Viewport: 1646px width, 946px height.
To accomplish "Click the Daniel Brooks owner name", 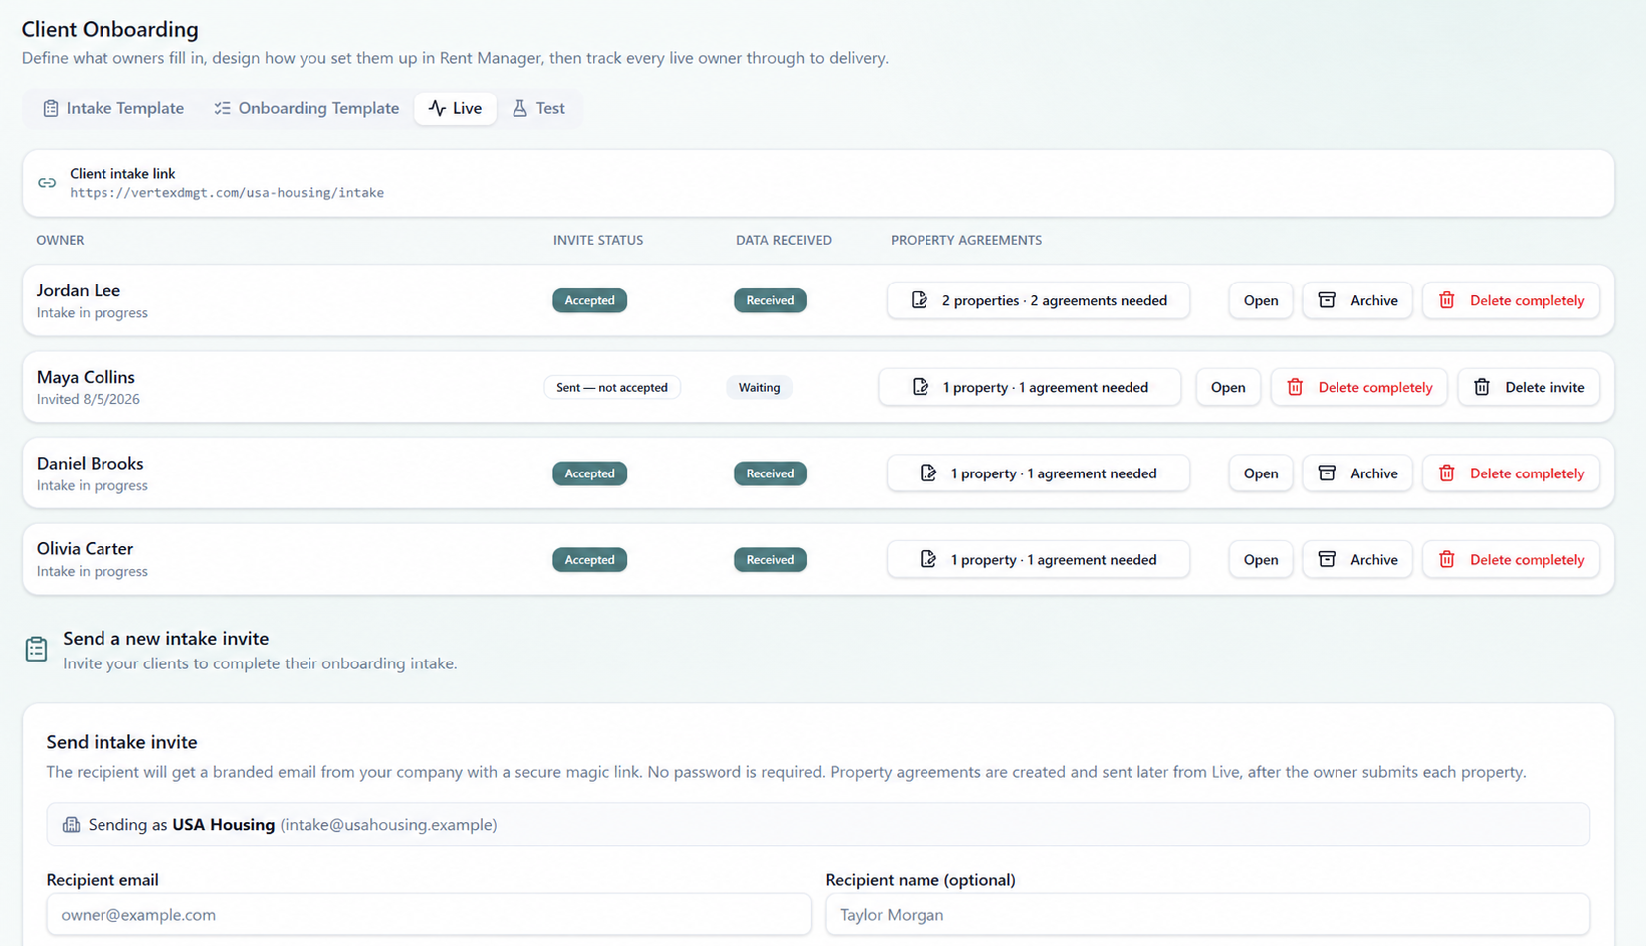I will click(91, 463).
